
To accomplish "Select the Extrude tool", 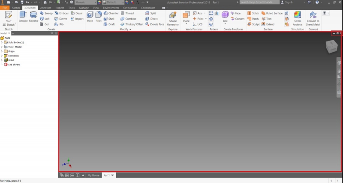I will [x=23, y=17].
